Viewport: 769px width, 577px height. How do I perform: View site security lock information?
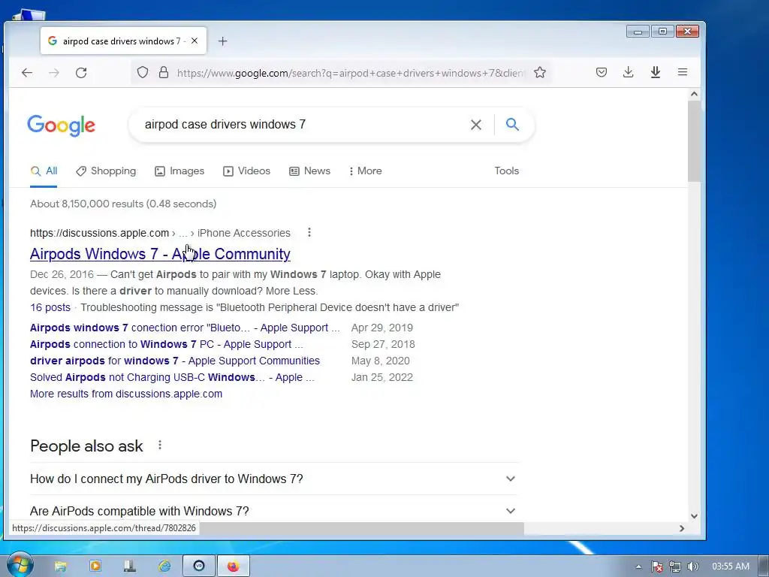click(x=164, y=73)
